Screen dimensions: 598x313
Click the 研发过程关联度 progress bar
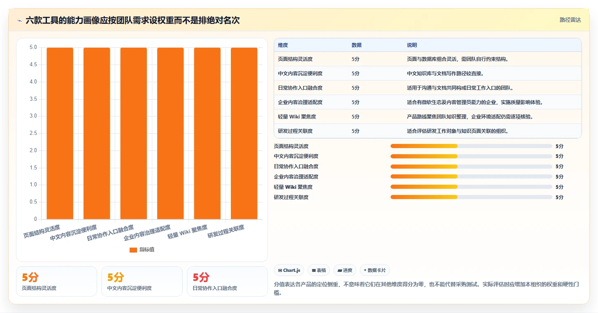[471, 197]
